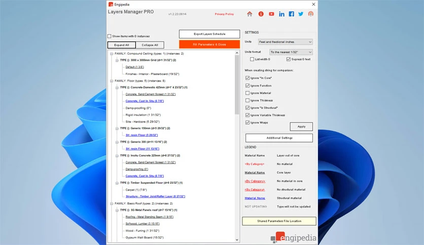Uncheck Ignore Wraps
The width and height of the screenshot is (424, 245).
click(247, 123)
